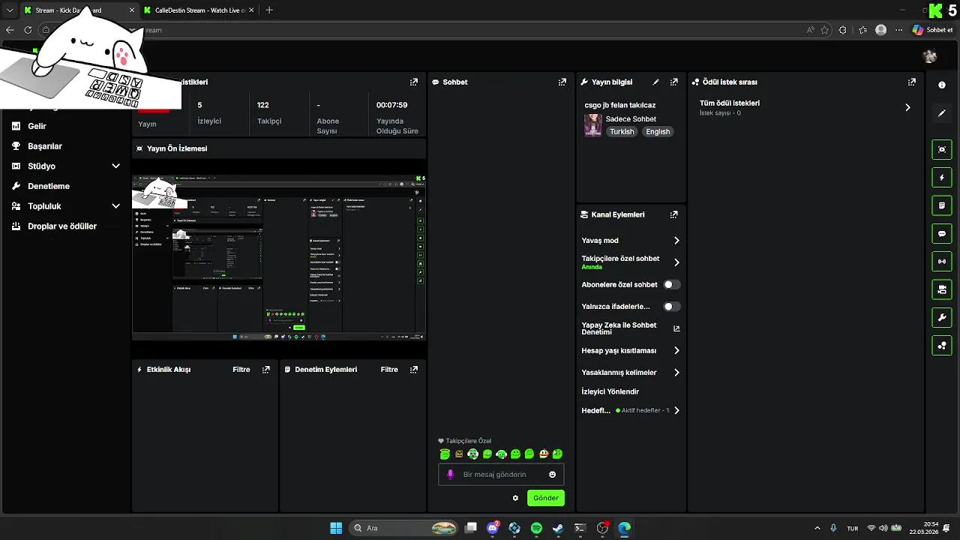Viewport: 960px width, 540px height.
Task: Reload the page in browser
Action: coord(28,30)
